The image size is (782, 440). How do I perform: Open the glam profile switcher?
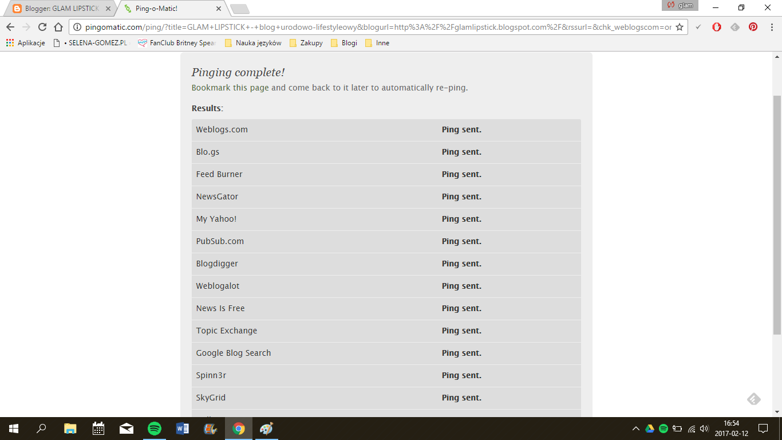pos(680,5)
